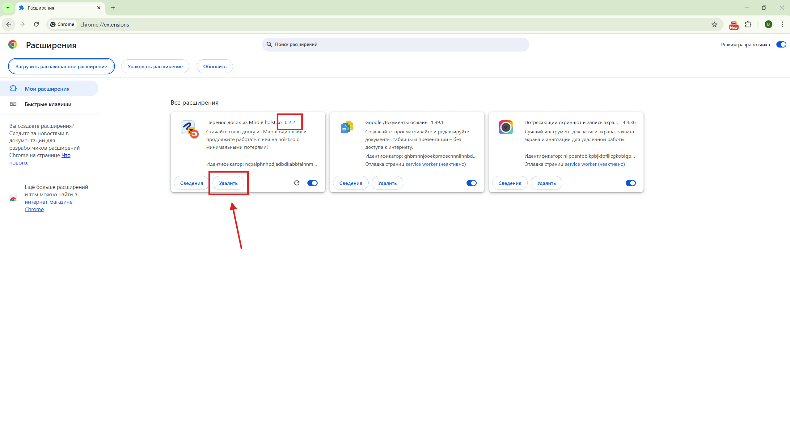This screenshot has height=425, width=790.
Task: Click the bookmark star icon in address bar
Action: click(x=714, y=25)
